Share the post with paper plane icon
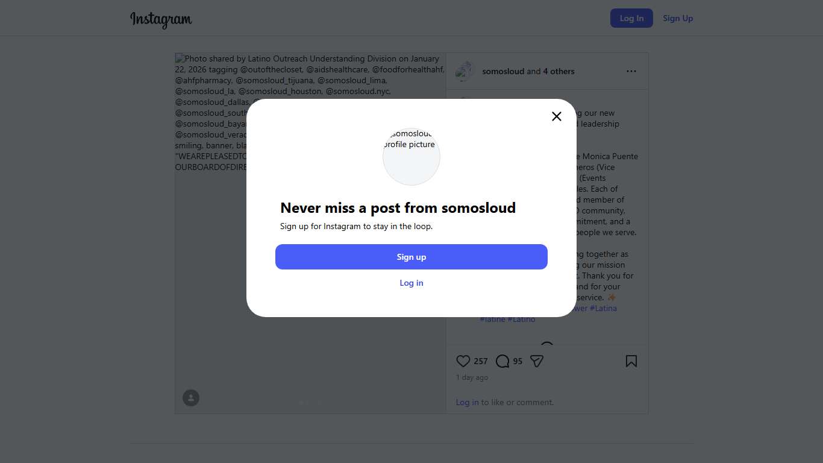 [537, 361]
